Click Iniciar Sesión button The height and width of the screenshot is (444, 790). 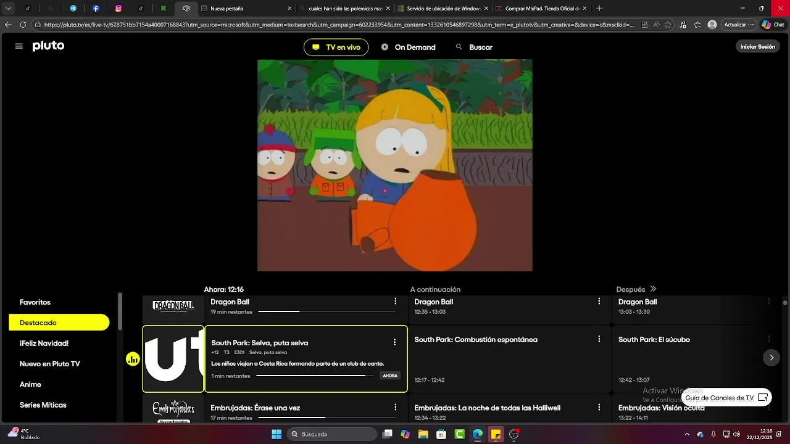coord(757,47)
